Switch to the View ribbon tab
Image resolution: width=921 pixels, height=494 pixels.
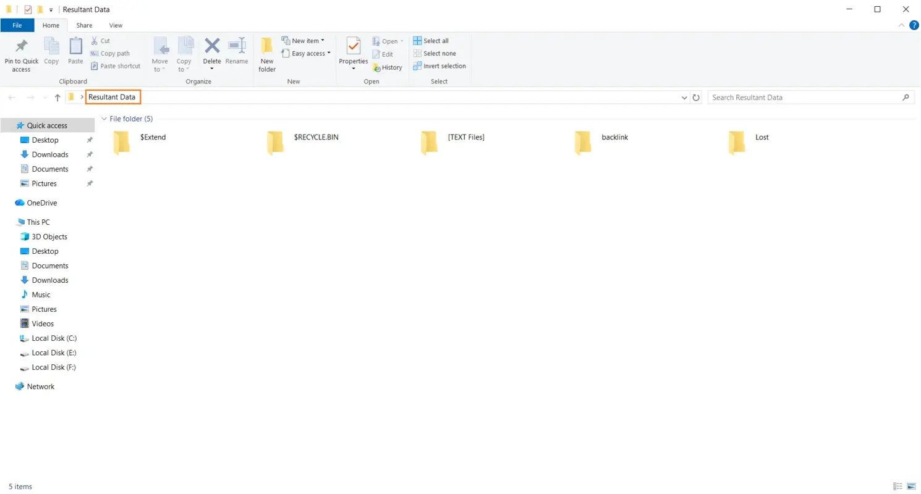point(115,25)
